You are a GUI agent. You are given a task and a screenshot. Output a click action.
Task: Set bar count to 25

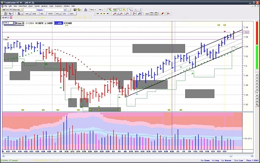(257, 75)
